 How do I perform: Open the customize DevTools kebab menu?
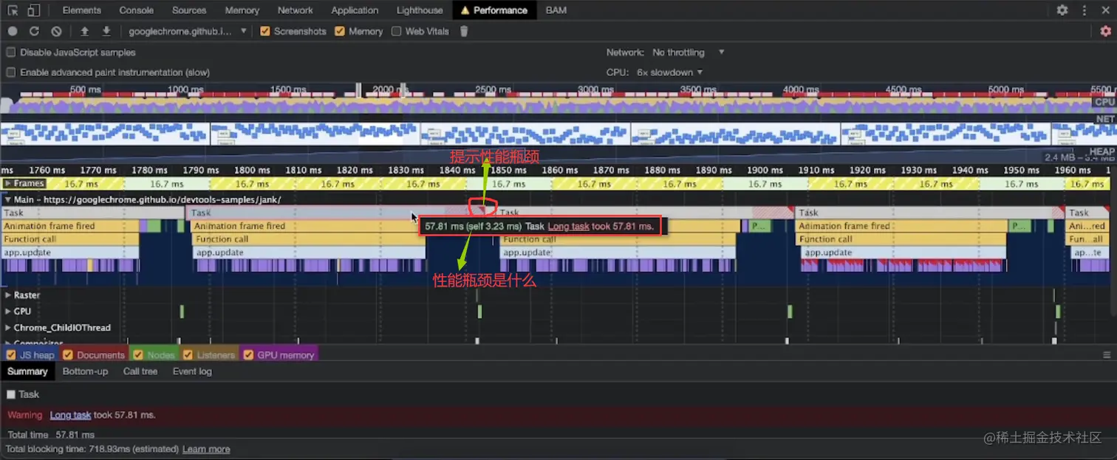pyautogui.click(x=1084, y=10)
